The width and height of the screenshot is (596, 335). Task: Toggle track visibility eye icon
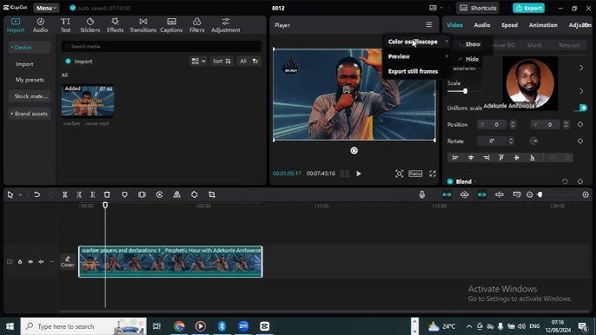[30, 262]
